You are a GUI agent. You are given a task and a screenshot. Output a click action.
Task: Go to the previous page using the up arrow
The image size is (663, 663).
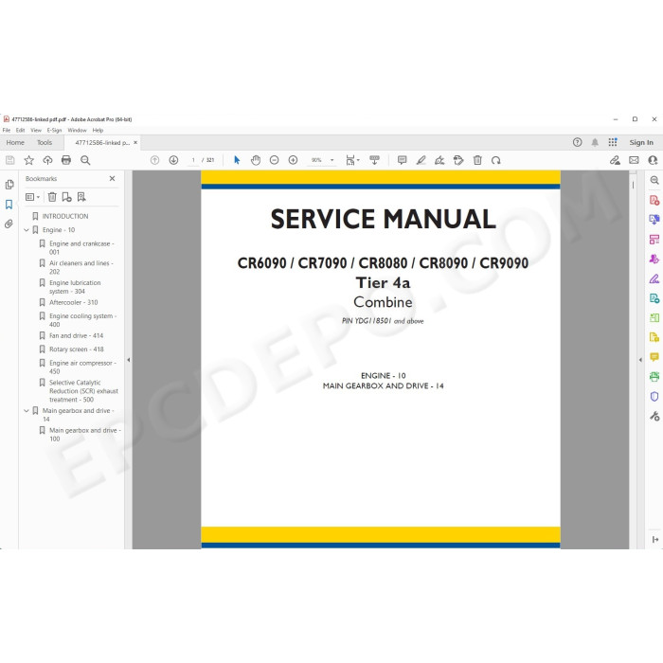(x=154, y=160)
